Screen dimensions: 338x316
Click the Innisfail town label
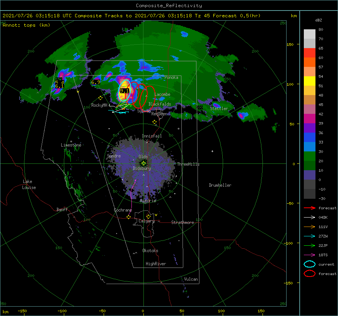tap(152, 136)
